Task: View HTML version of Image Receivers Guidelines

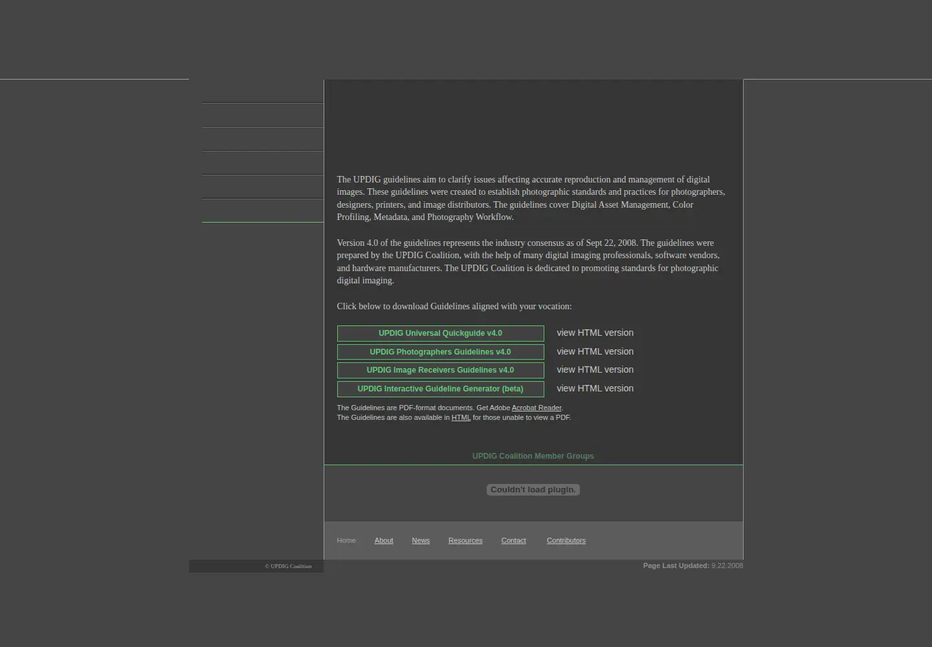Action: (x=595, y=369)
